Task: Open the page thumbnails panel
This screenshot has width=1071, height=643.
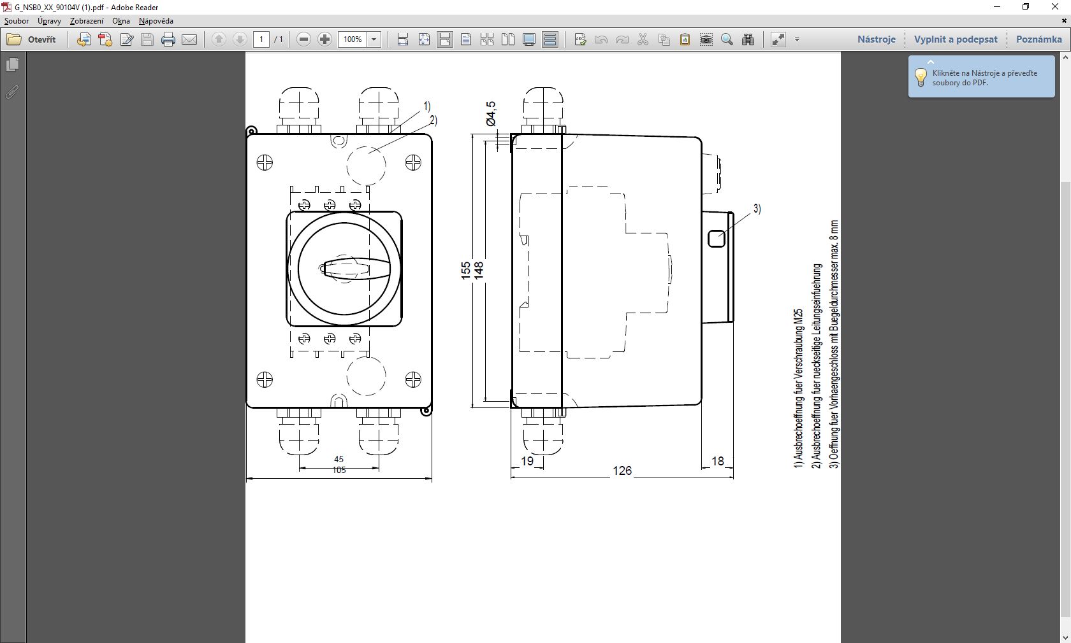Action: [12, 65]
